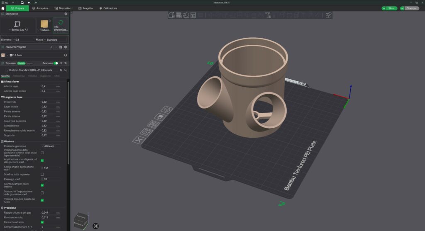Uncheck the Raccordo ad arco checkbox
The image size is (425, 231).
[x=42, y=222]
